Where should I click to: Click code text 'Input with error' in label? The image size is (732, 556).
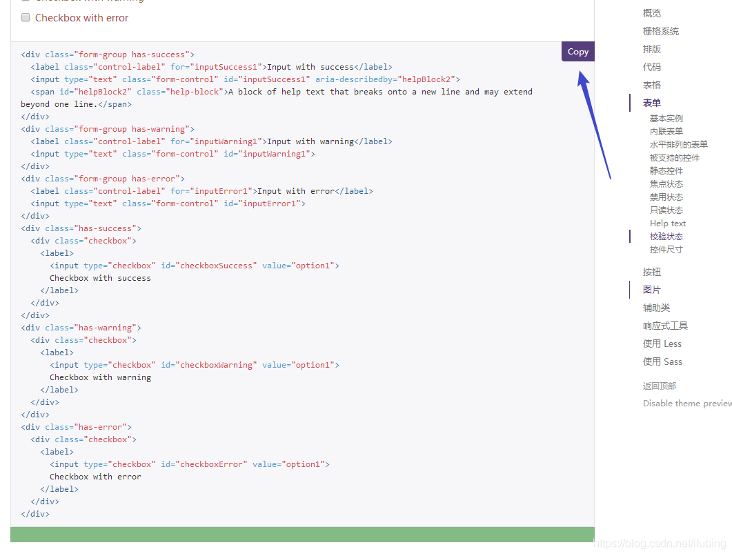[x=296, y=191]
